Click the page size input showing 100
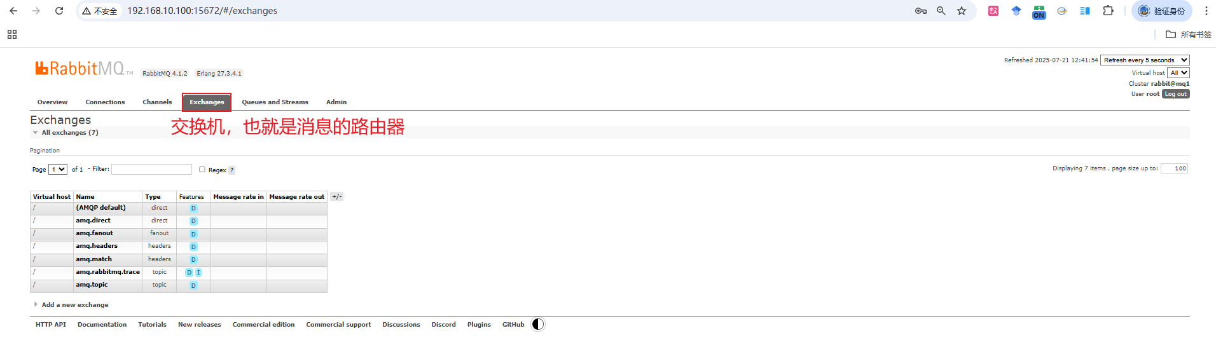 (1174, 168)
